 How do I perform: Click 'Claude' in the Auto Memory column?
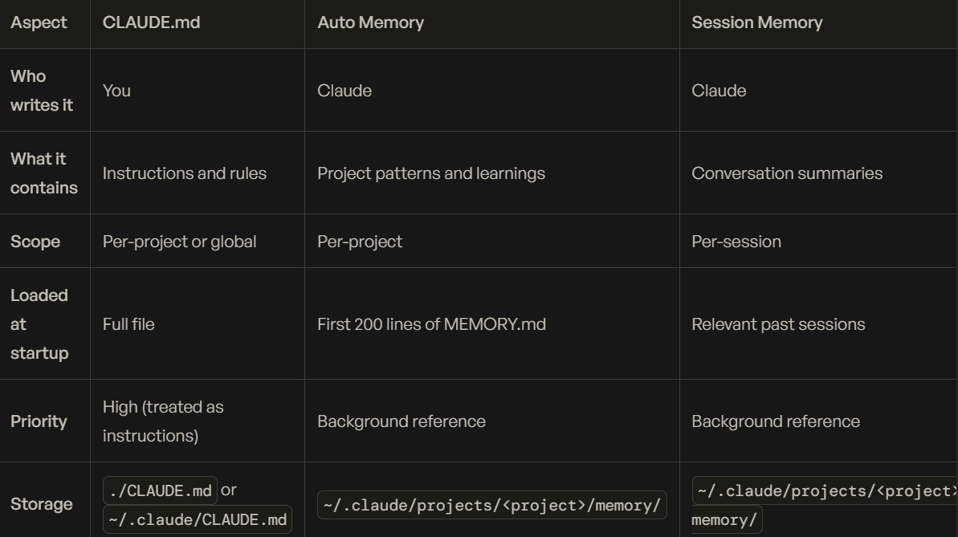point(344,91)
